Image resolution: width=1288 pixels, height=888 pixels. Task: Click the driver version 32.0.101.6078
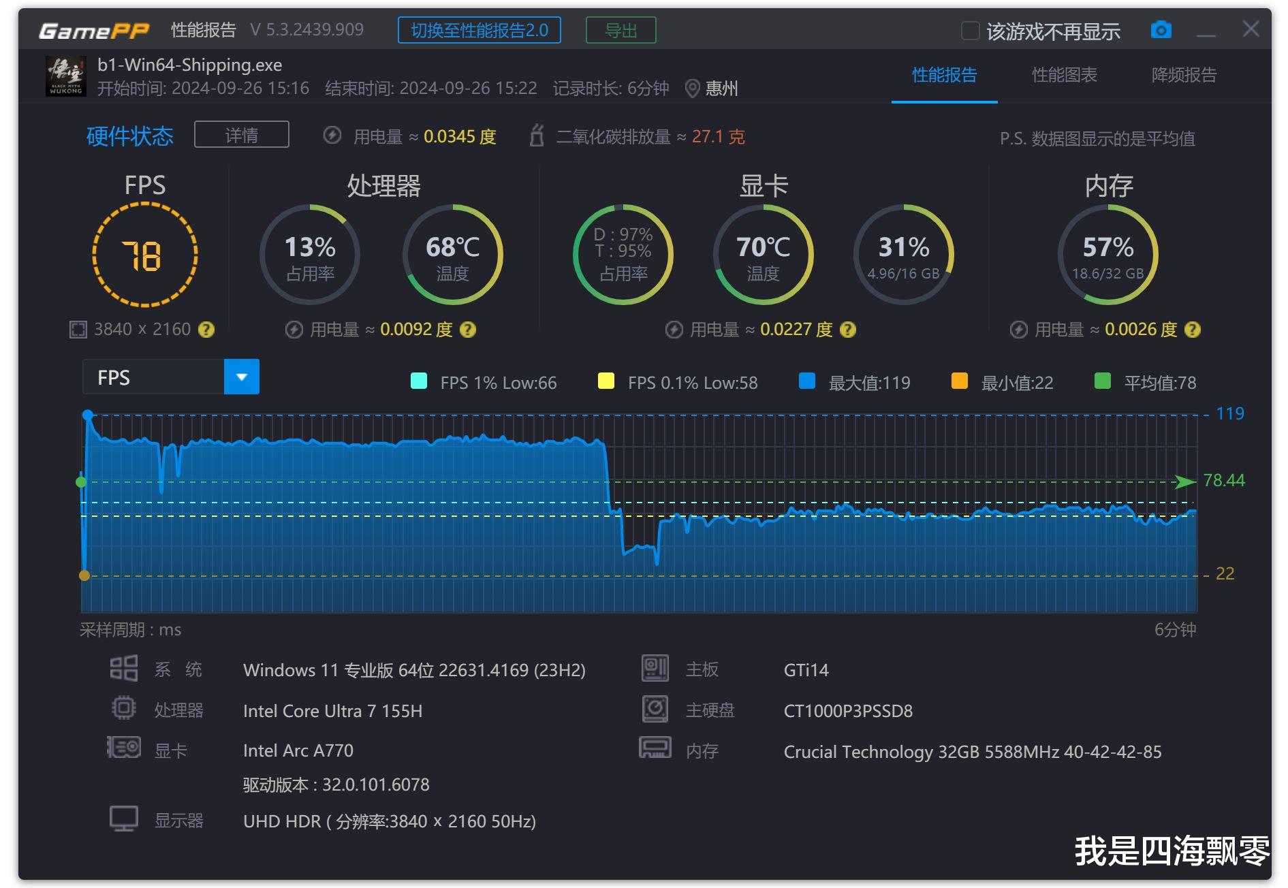[x=376, y=784]
